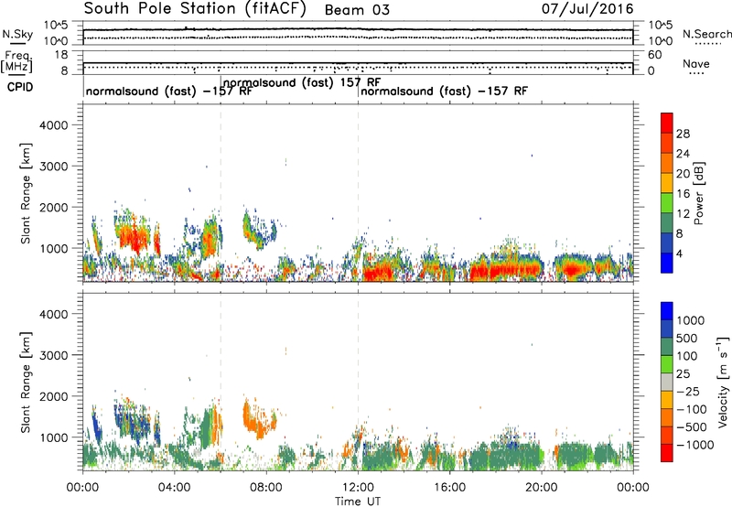Click the "4000" range tick of the power panel

click(53, 125)
